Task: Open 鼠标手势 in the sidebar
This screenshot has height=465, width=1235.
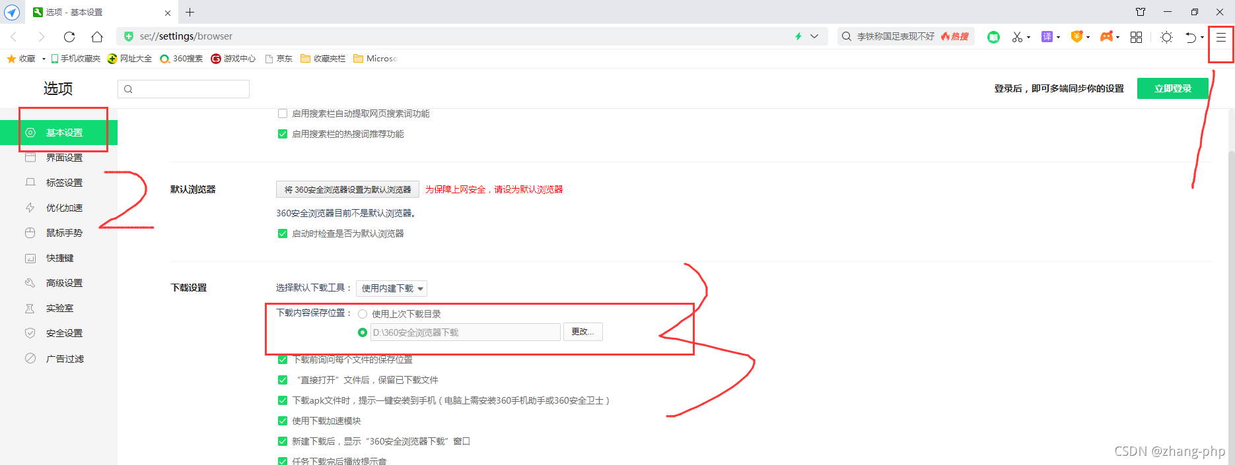Action: (59, 233)
